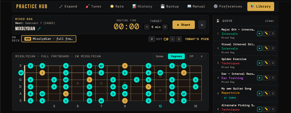
Task: Open the Backup option
Action: pyautogui.click(x=170, y=6)
